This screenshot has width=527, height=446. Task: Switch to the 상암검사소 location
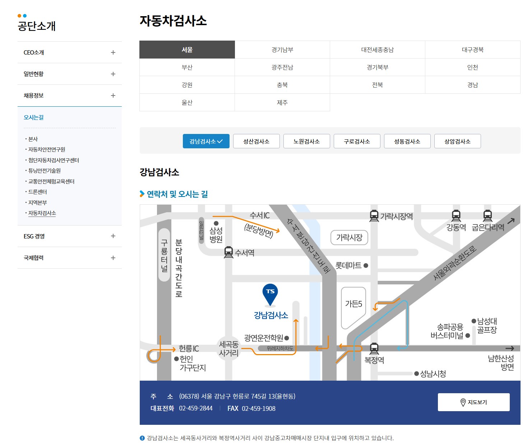click(458, 141)
